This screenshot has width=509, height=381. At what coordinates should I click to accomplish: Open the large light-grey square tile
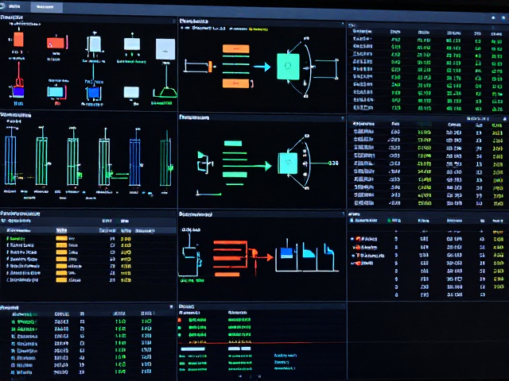tap(165, 49)
